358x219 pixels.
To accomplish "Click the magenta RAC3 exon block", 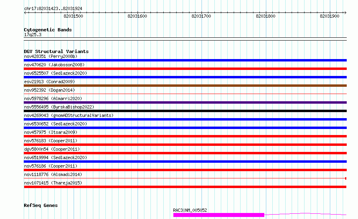I will click(x=219, y=215).
